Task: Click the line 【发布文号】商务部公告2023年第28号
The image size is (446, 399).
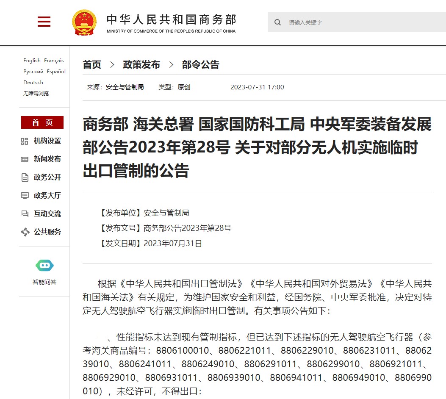Action: coord(165,228)
